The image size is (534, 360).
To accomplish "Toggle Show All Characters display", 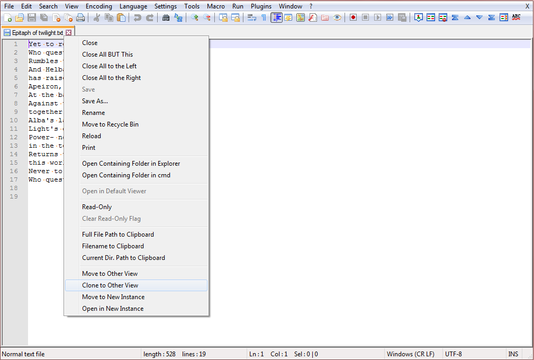I will point(263,16).
